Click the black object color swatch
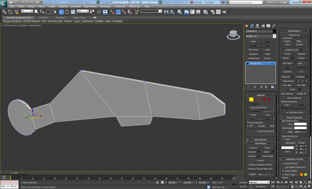Image resolution: width=312 pixels, height=189 pixels. coord(274,31)
